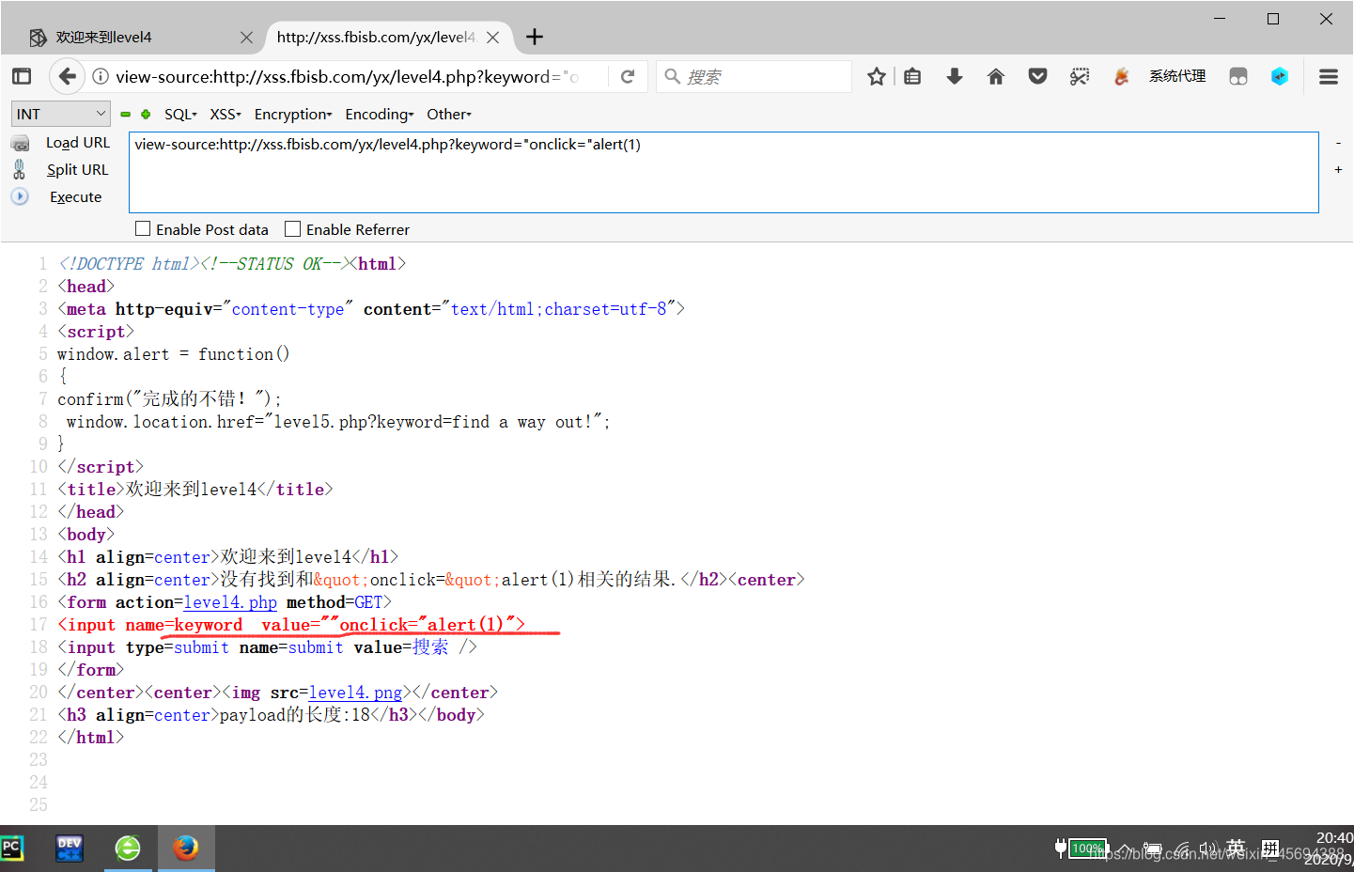Viewport: 1354px width, 872px height.
Task: Launch PyCharm from the taskbar
Action: tap(12, 849)
